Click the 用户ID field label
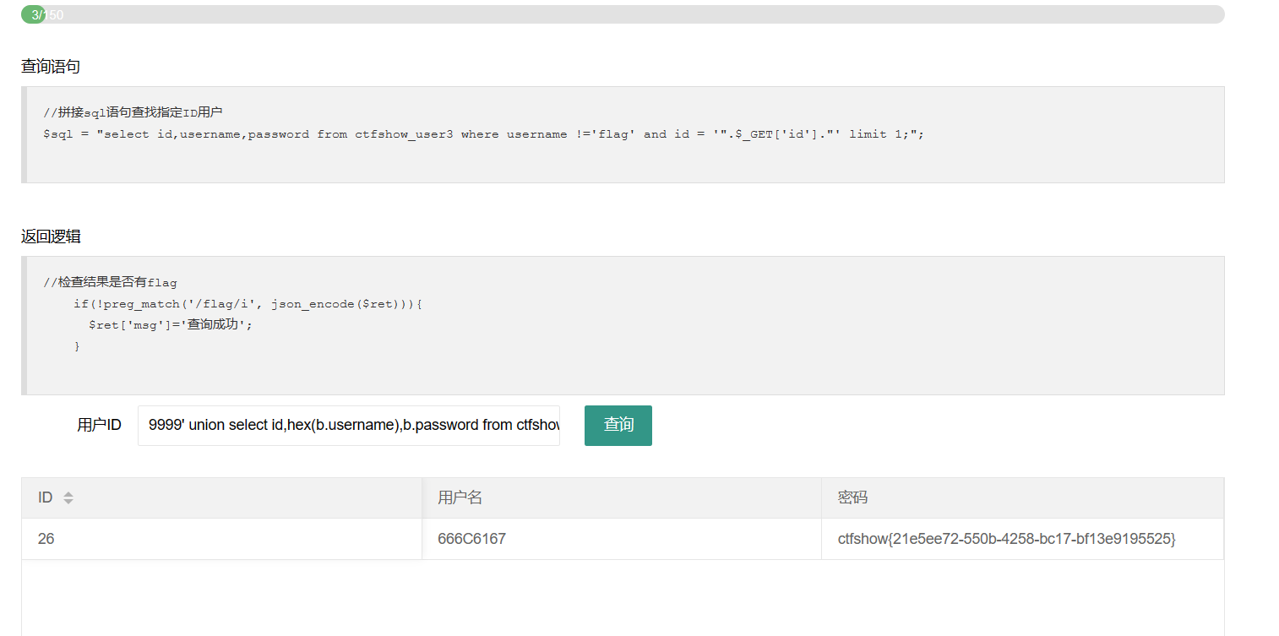 [x=99, y=425]
